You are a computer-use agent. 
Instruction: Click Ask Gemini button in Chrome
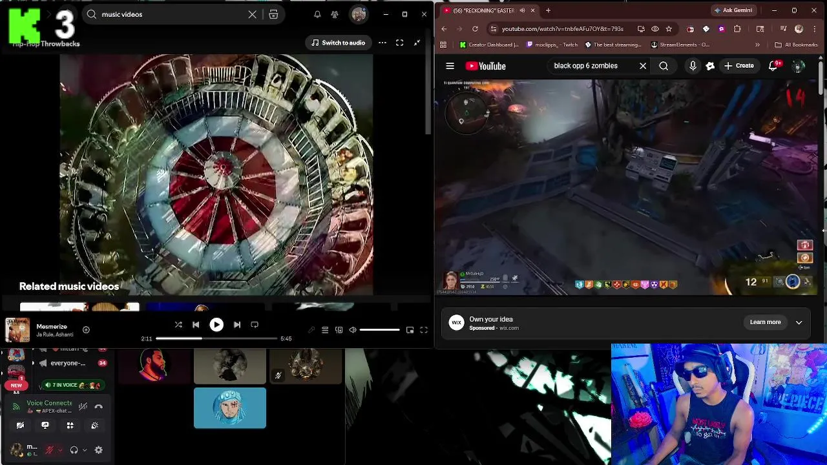click(733, 10)
